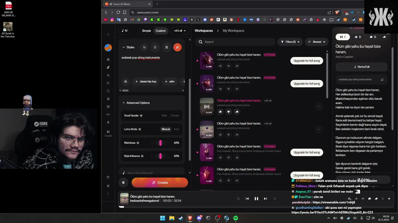This screenshot has width=398, height=223.
Task: Toggle shuffle in the player bar
Action: coord(238,199)
